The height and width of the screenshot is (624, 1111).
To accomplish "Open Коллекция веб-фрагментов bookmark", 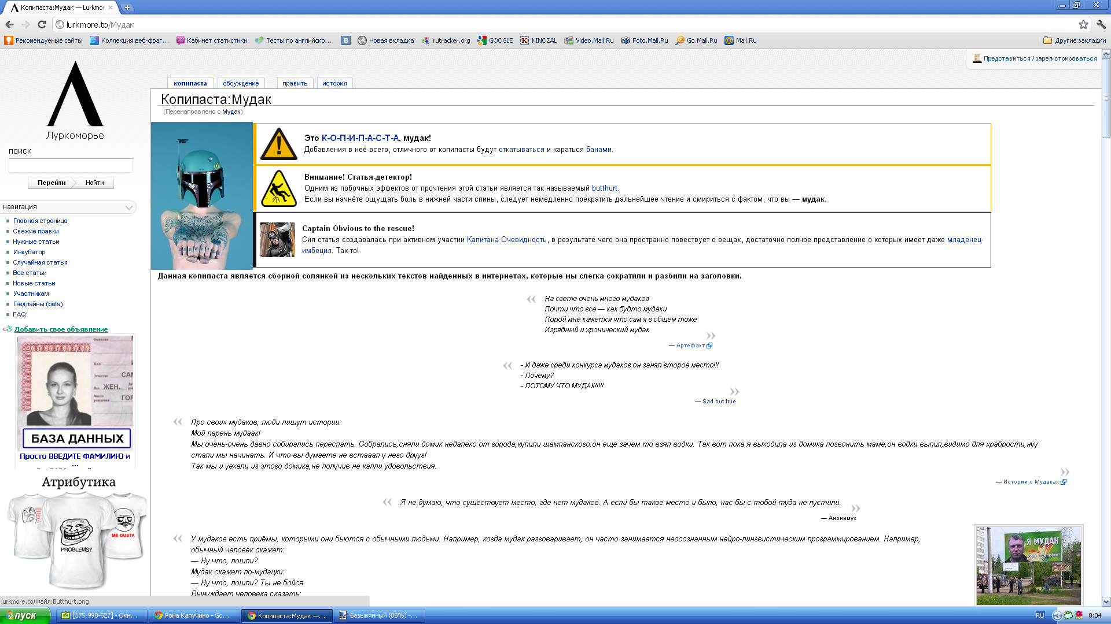I will pyautogui.click(x=130, y=40).
